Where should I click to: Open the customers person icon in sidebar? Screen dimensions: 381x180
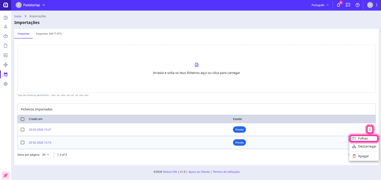point(5,27)
